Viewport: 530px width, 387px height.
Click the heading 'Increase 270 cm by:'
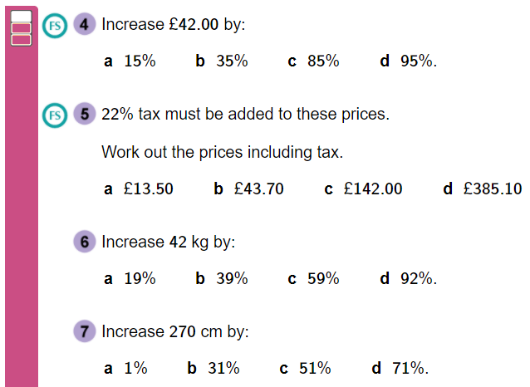[x=175, y=331]
